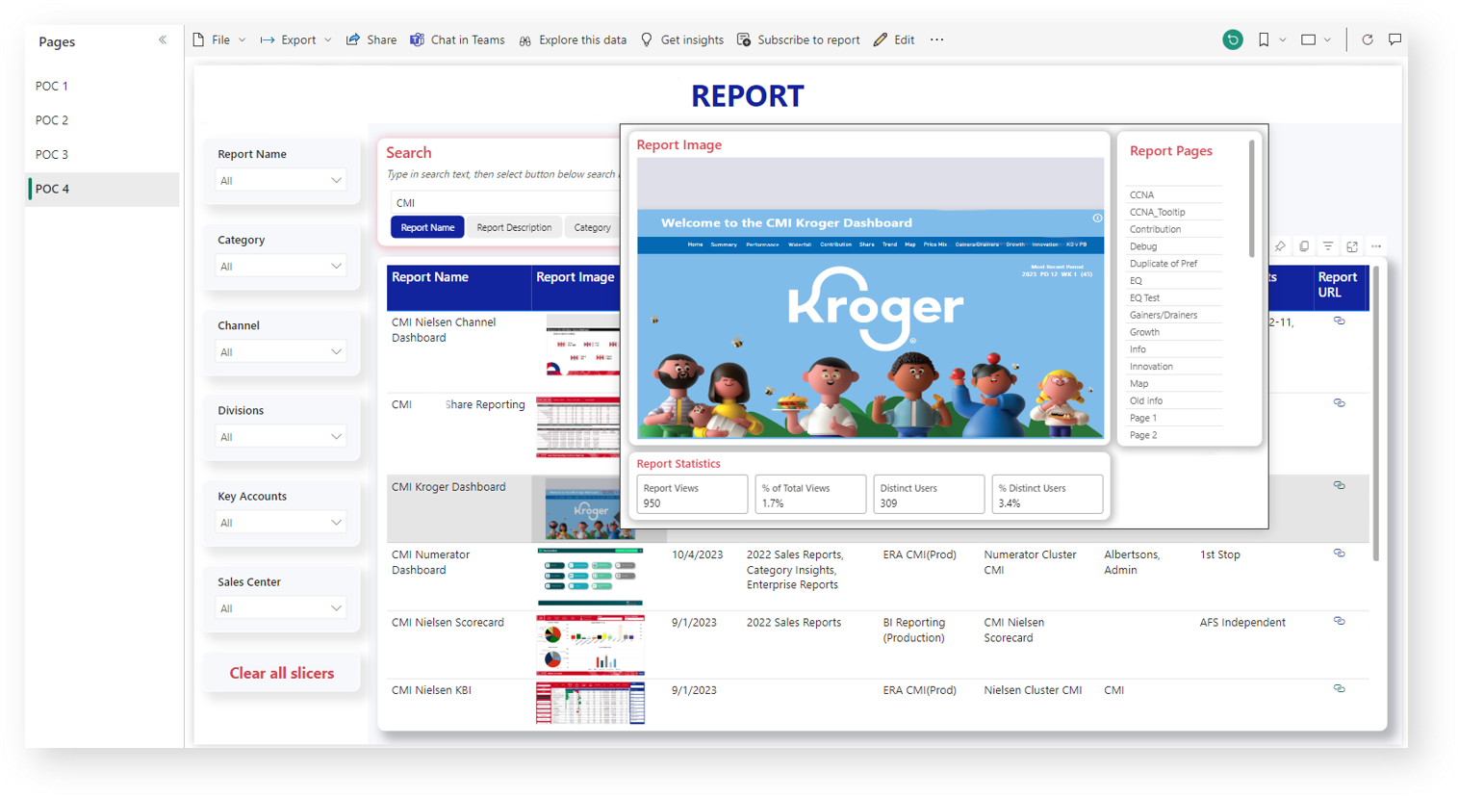Click CMI Nielsen Scorecard thumbnail
1458x798 pixels.
[590, 644]
